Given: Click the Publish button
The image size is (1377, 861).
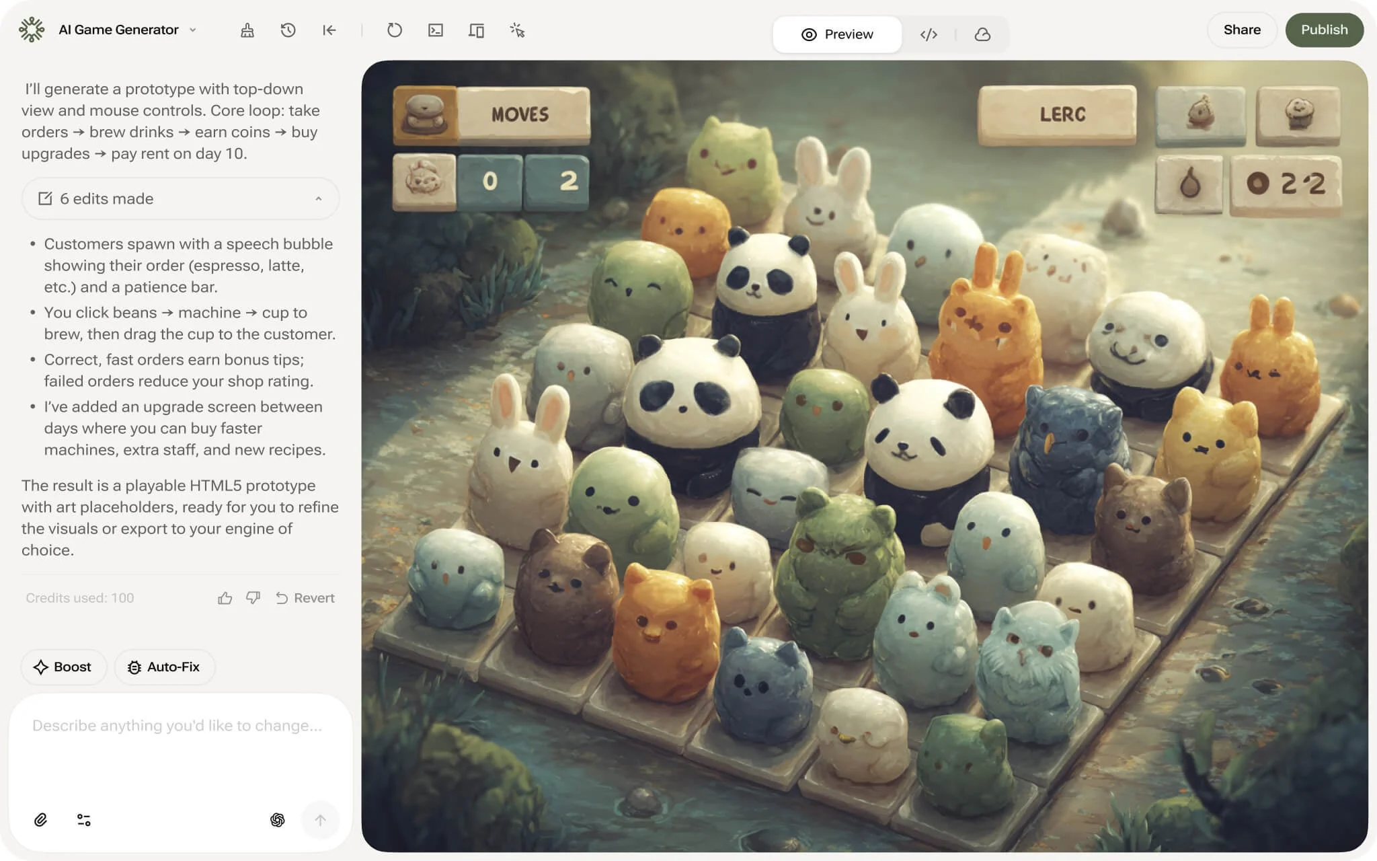Looking at the screenshot, I should (x=1324, y=30).
